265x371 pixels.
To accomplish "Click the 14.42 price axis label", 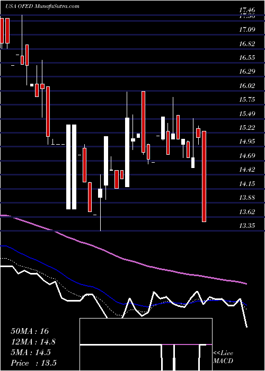I will pyautogui.click(x=247, y=170).
